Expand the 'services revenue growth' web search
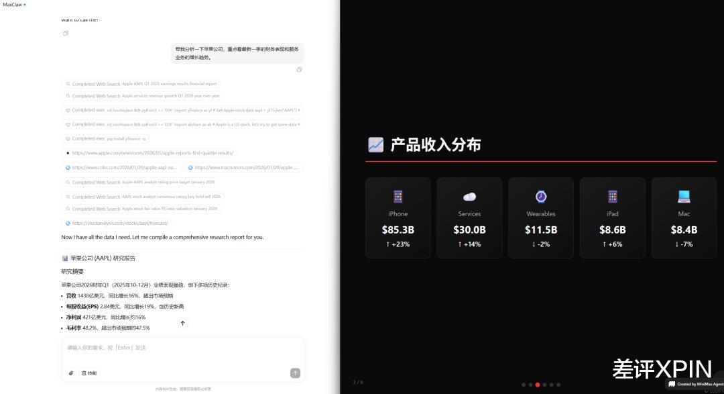The width and height of the screenshot is (724, 394). tap(143, 96)
